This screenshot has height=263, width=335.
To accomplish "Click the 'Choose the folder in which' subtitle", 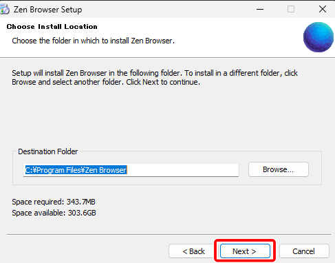I will click(94, 41).
